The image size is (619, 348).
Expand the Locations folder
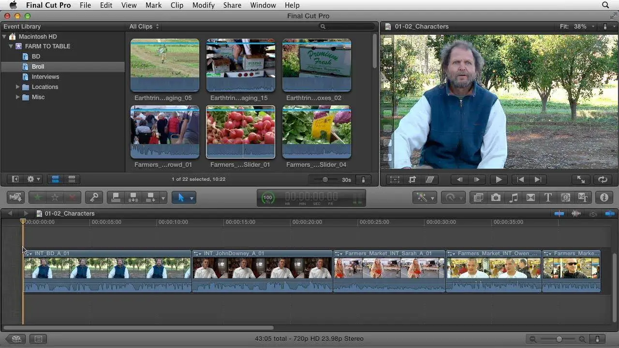pyautogui.click(x=18, y=87)
